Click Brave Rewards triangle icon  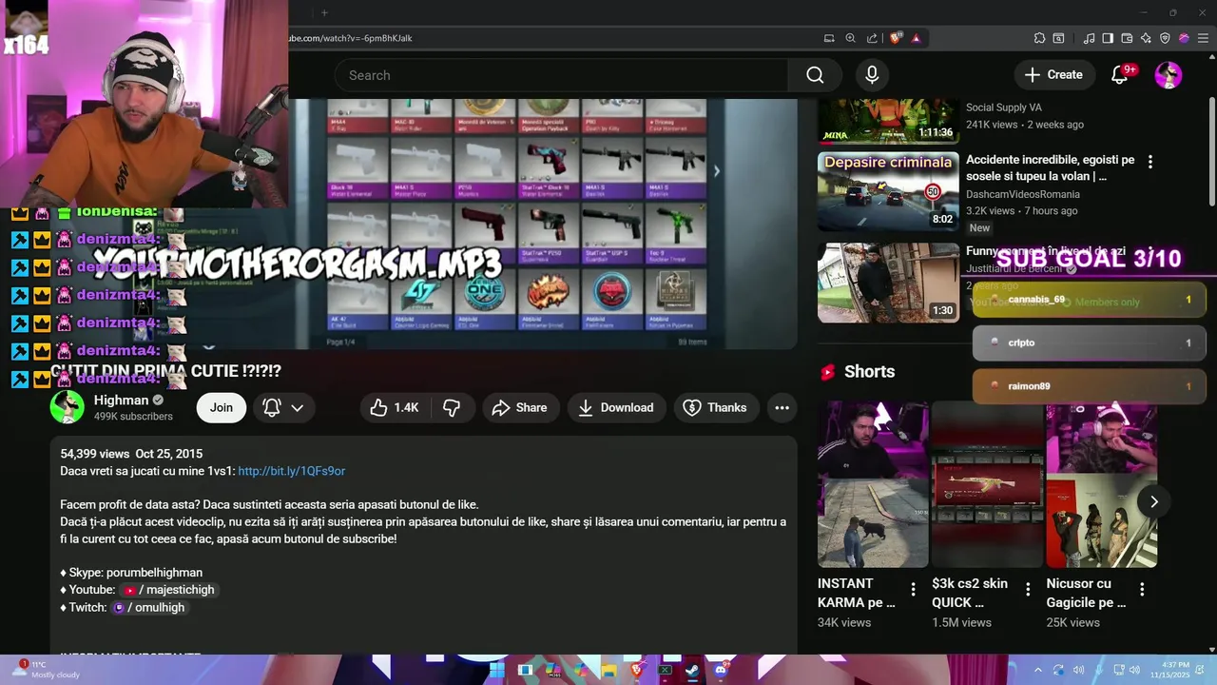click(916, 38)
